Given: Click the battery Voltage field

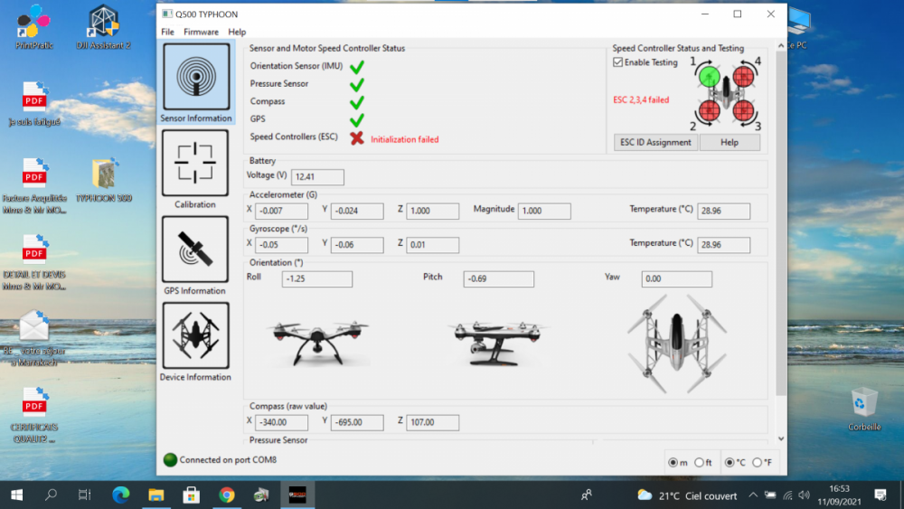Looking at the screenshot, I should (x=317, y=177).
